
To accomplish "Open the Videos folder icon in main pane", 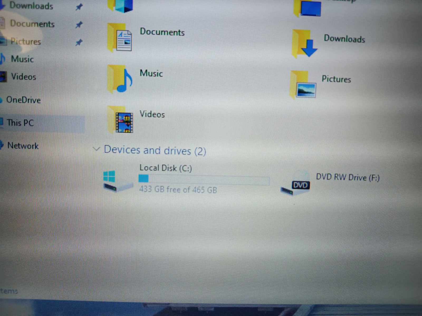I will tap(121, 120).
